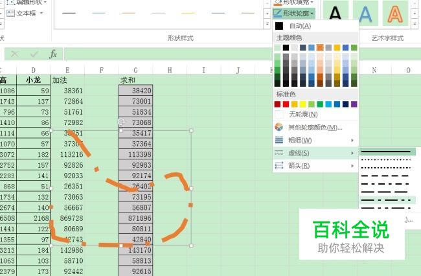Pick the black swatch beside 自动(A)
The width and height of the screenshot is (421, 276).
[279, 26]
